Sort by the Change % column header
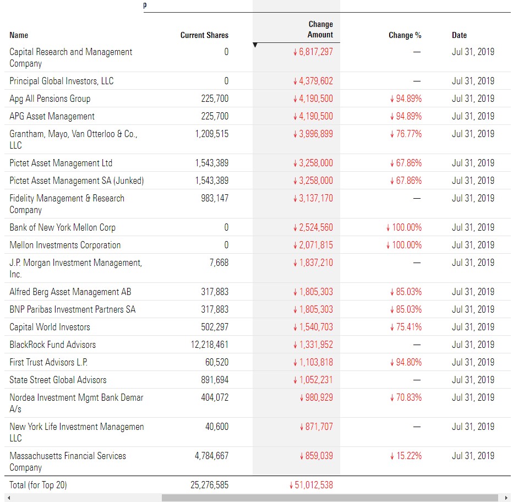 click(x=405, y=35)
